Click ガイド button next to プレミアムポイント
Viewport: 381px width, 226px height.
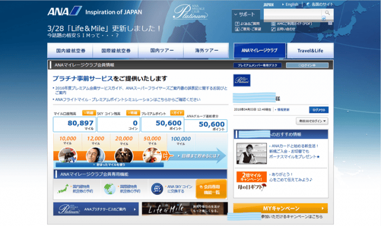coord(177,113)
